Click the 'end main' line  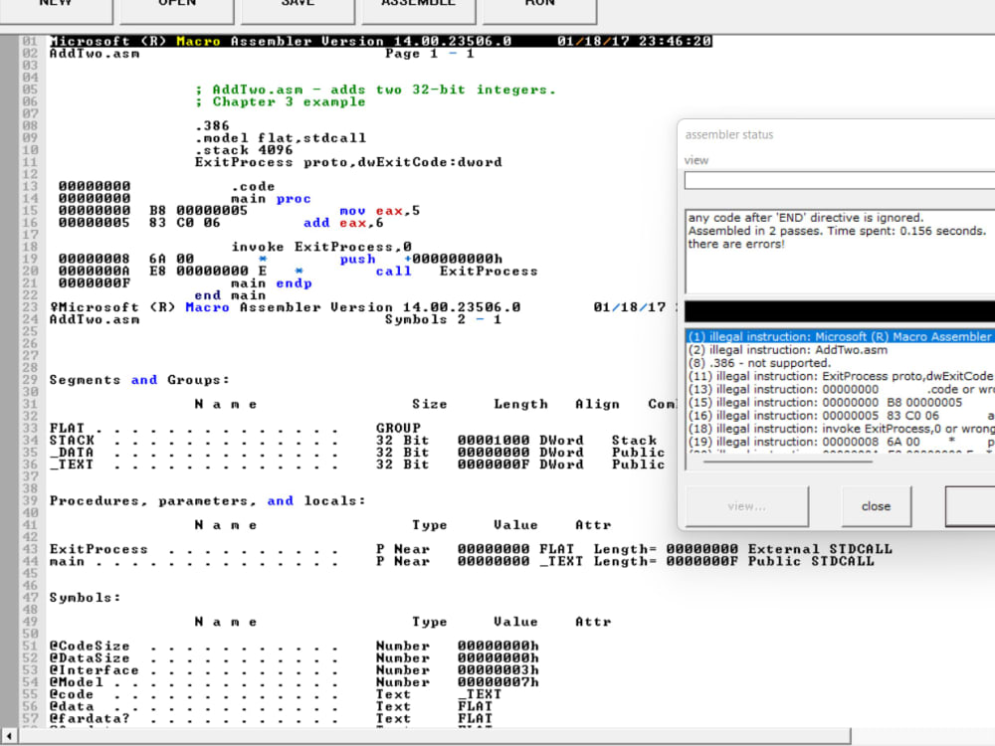231,295
